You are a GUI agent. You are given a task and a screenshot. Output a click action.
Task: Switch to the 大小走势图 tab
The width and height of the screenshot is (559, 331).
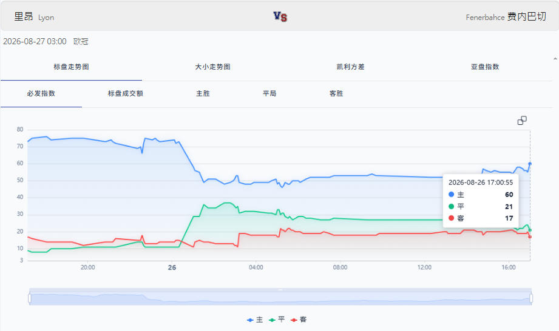213,67
